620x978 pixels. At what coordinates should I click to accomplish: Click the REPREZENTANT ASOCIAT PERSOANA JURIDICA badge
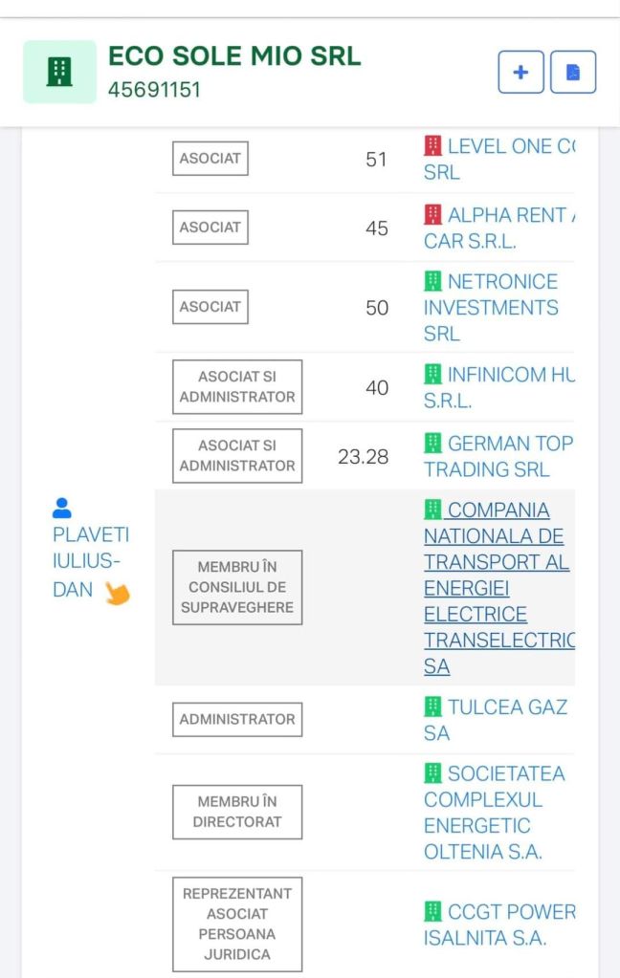tap(237, 924)
